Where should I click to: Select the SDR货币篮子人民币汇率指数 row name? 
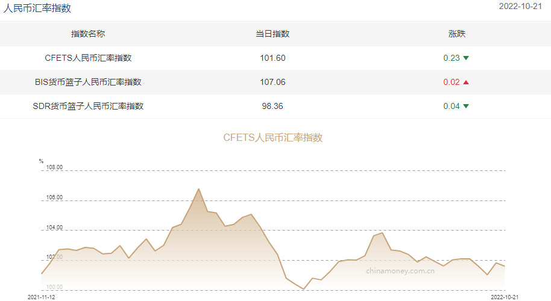pos(88,106)
